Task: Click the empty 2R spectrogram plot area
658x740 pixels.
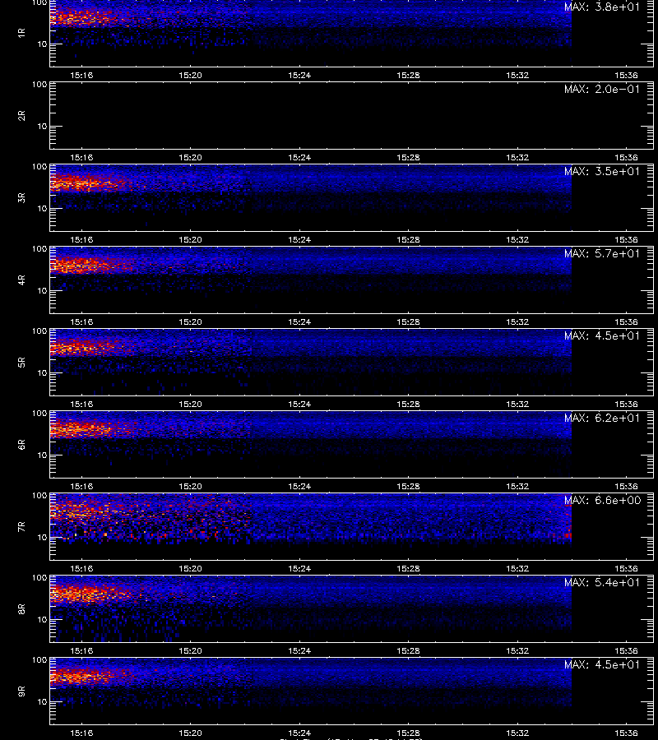Action: tap(351, 116)
